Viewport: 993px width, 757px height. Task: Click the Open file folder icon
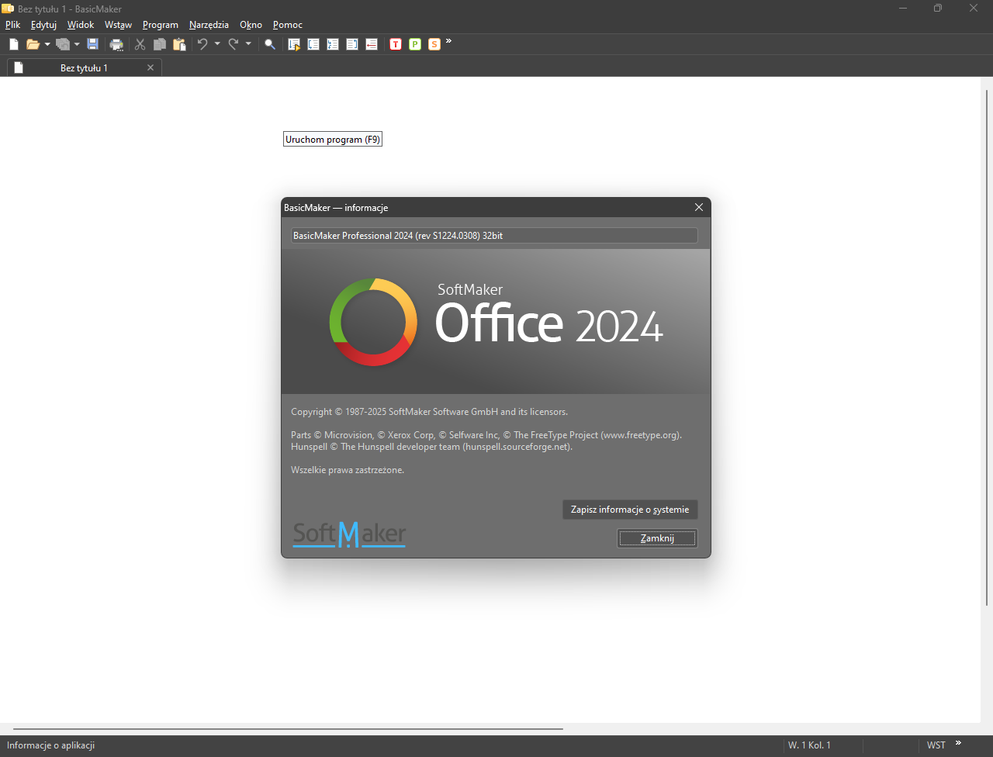[x=33, y=44]
